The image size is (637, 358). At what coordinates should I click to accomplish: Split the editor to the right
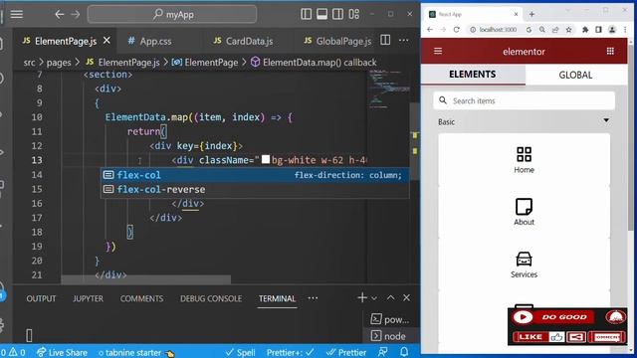(385, 40)
